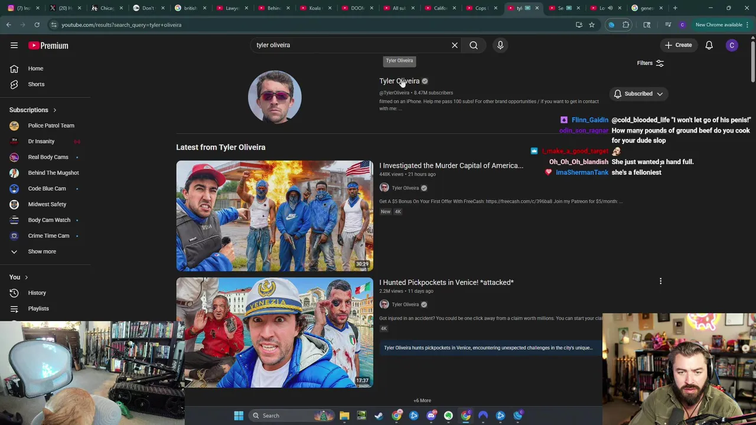The image size is (756, 425).
Task: Open NVIDIA app from taskbar
Action: (361, 416)
